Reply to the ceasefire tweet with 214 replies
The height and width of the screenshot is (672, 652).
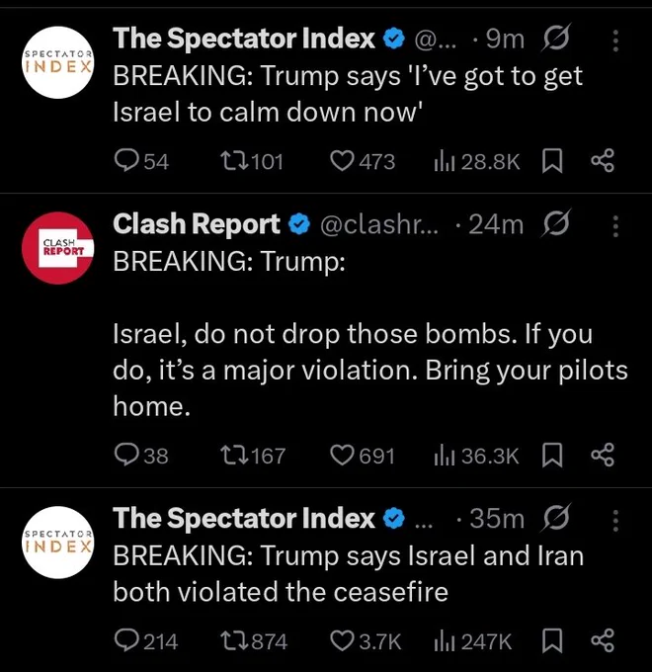(146, 641)
